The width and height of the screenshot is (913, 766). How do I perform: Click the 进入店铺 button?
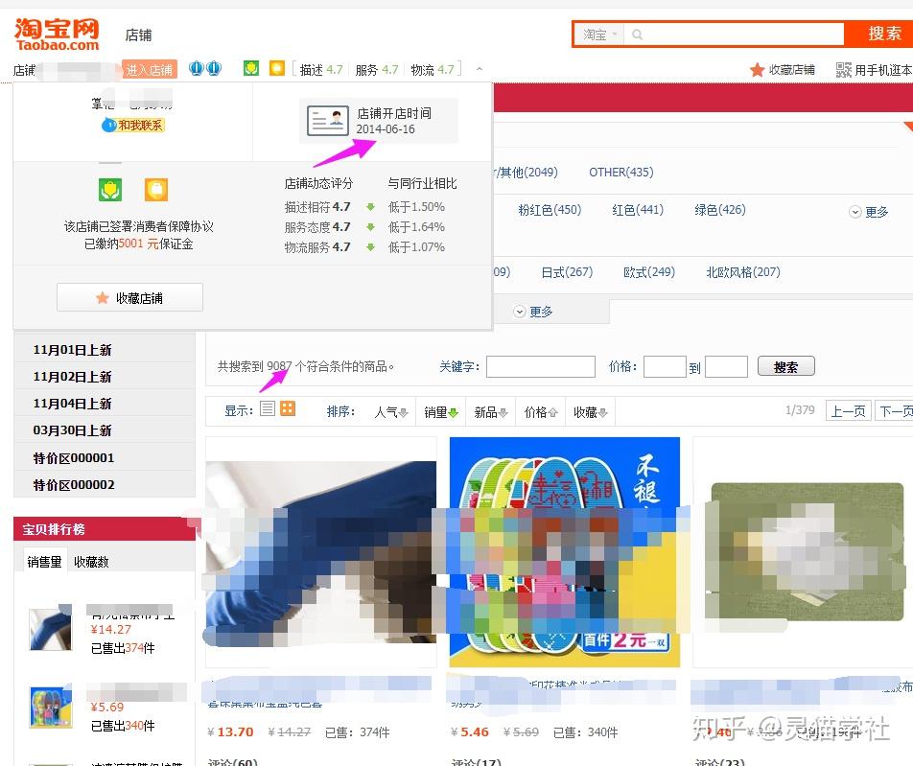pos(149,70)
